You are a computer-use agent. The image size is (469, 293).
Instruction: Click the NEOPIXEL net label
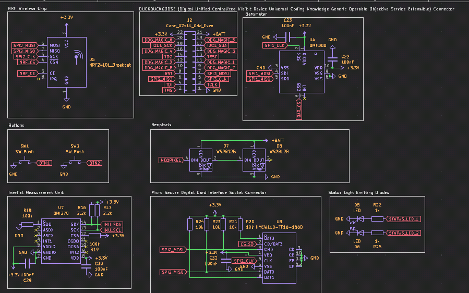click(x=171, y=160)
